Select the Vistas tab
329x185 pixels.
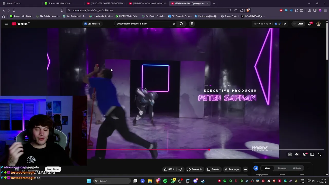[x=268, y=168]
